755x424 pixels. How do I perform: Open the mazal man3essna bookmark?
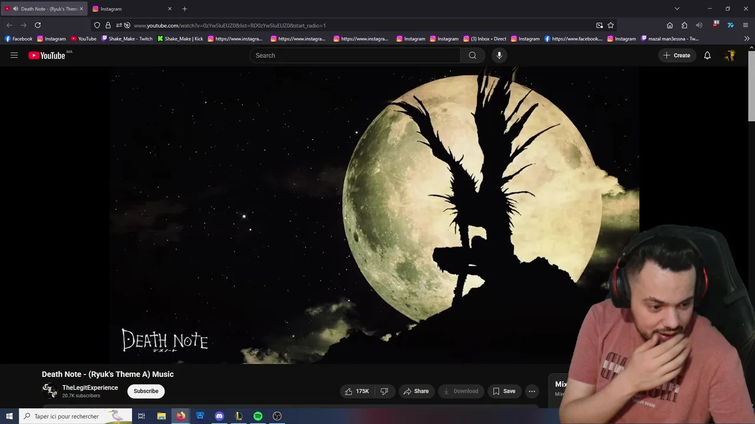pyautogui.click(x=670, y=39)
